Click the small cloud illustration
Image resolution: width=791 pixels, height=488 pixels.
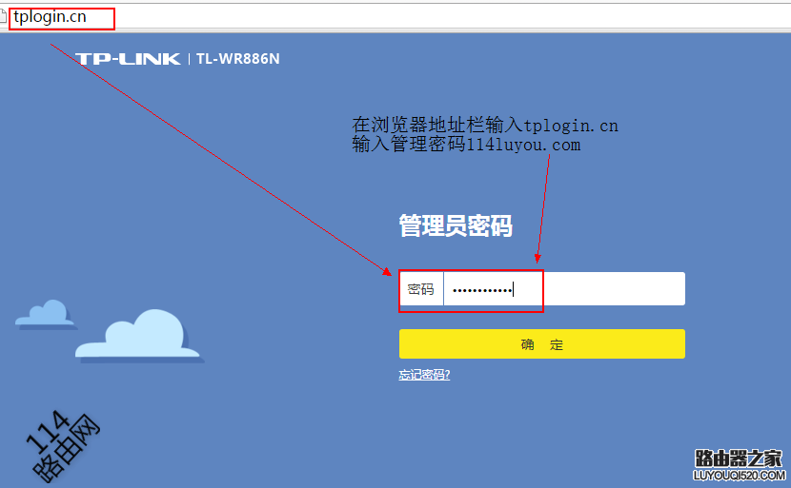point(45,313)
